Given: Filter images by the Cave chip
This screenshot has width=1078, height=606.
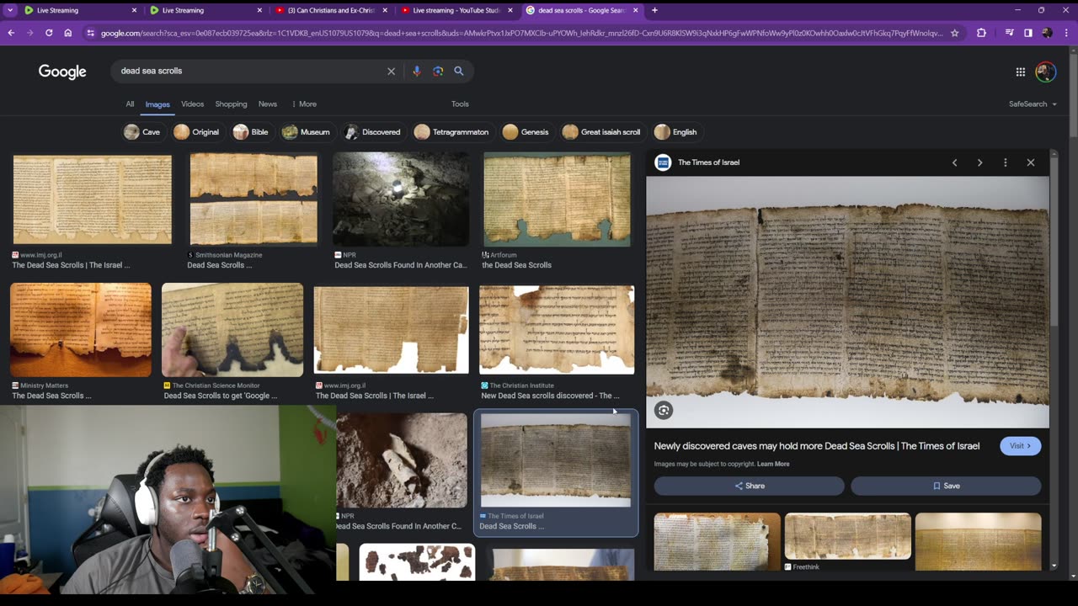Looking at the screenshot, I should (x=142, y=132).
